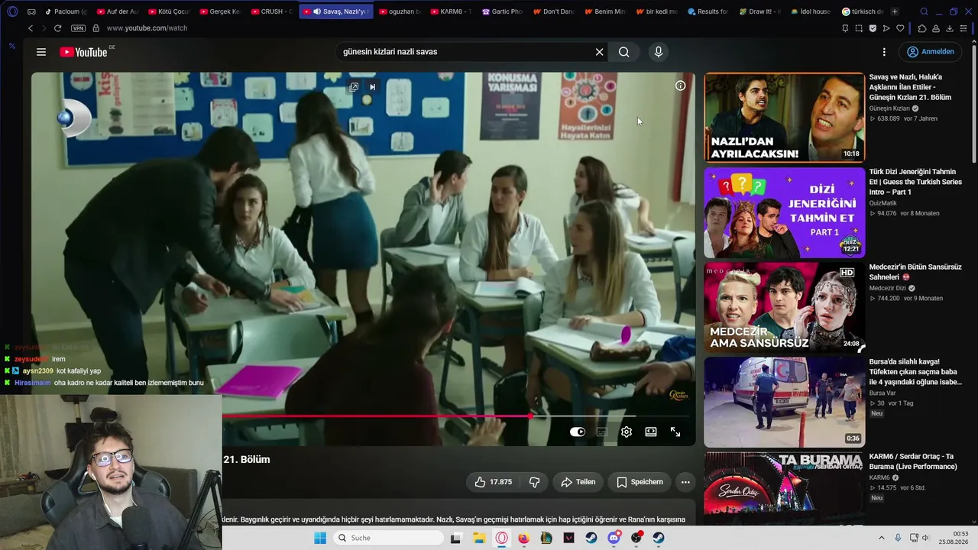This screenshot has width=978, height=550.
Task: Open the QuizMatik channel link
Action: (883, 203)
